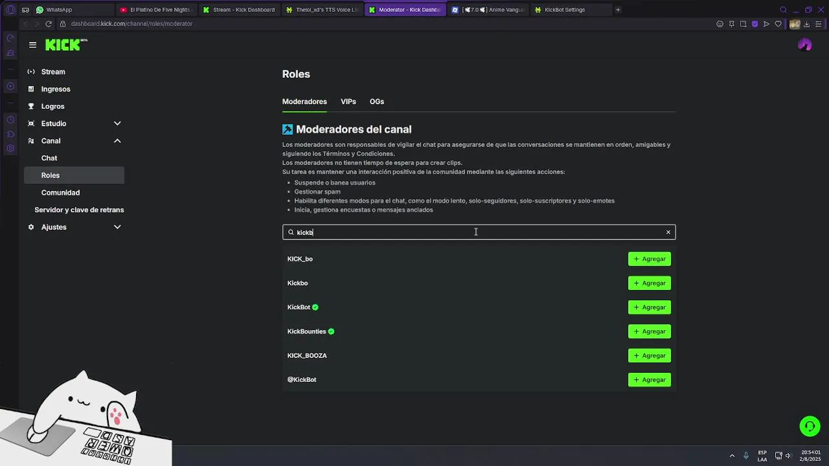Open the purple ad-blocker shield icon
The height and width of the screenshot is (466, 829).
pyautogui.click(x=755, y=24)
